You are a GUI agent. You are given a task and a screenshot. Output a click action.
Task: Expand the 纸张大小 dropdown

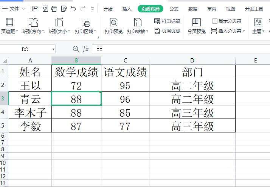(x=69, y=31)
